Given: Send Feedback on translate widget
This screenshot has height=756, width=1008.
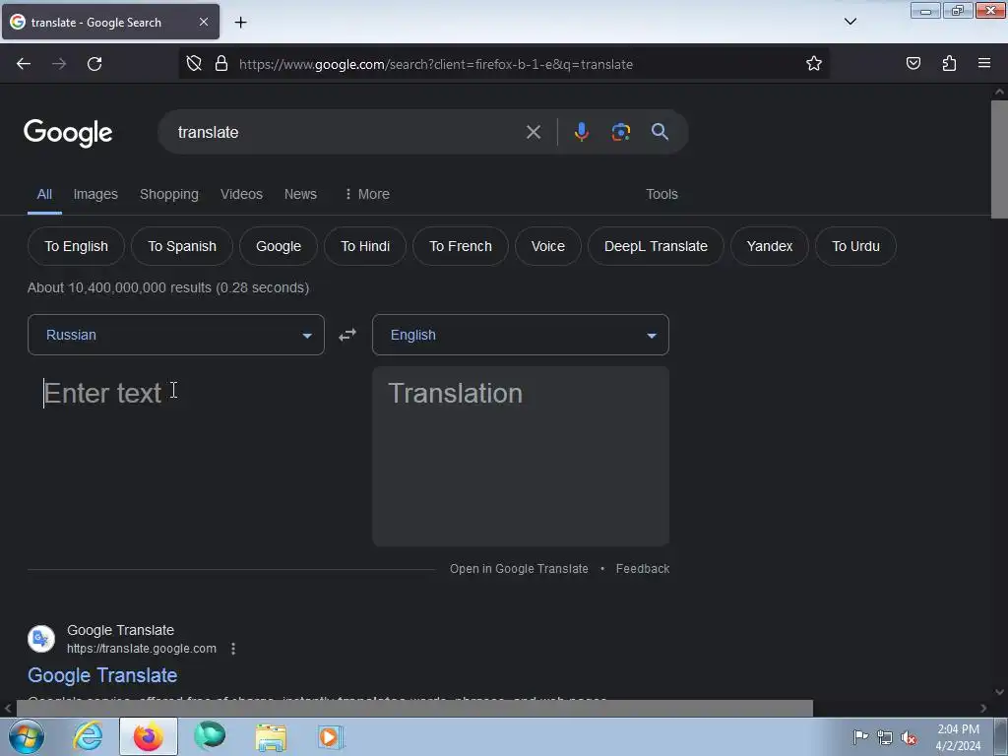Looking at the screenshot, I should (x=642, y=569).
